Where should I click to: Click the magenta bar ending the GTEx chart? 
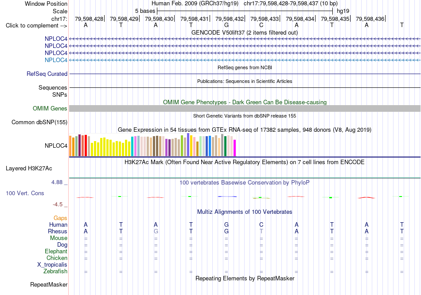pos(235,148)
